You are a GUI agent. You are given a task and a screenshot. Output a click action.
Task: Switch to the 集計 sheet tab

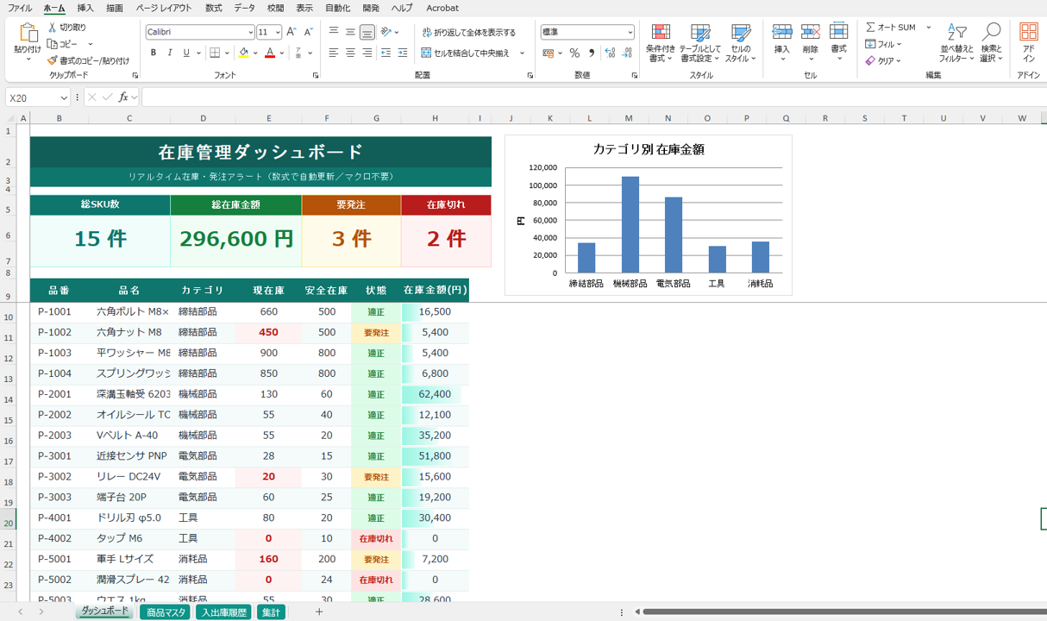tap(271, 612)
